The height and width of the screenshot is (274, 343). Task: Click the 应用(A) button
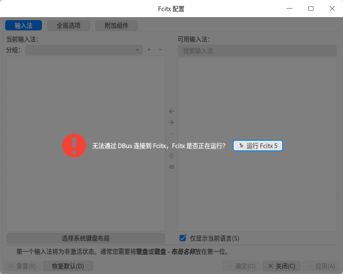322,266
